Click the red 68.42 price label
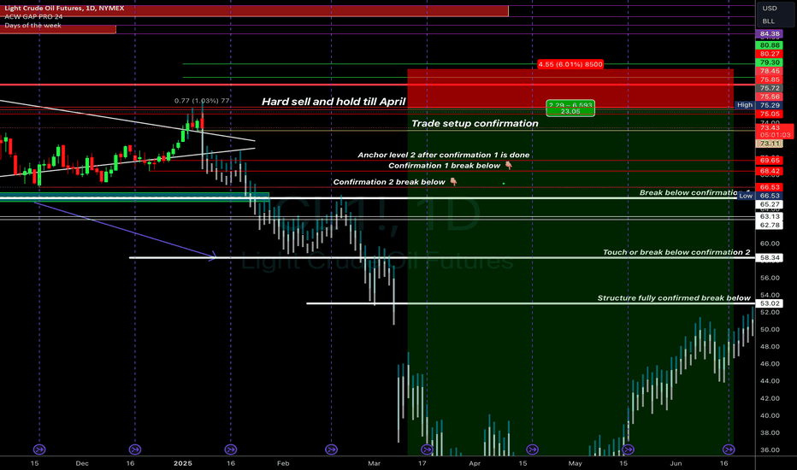Viewport: 797px width, 470px height. 770,171
